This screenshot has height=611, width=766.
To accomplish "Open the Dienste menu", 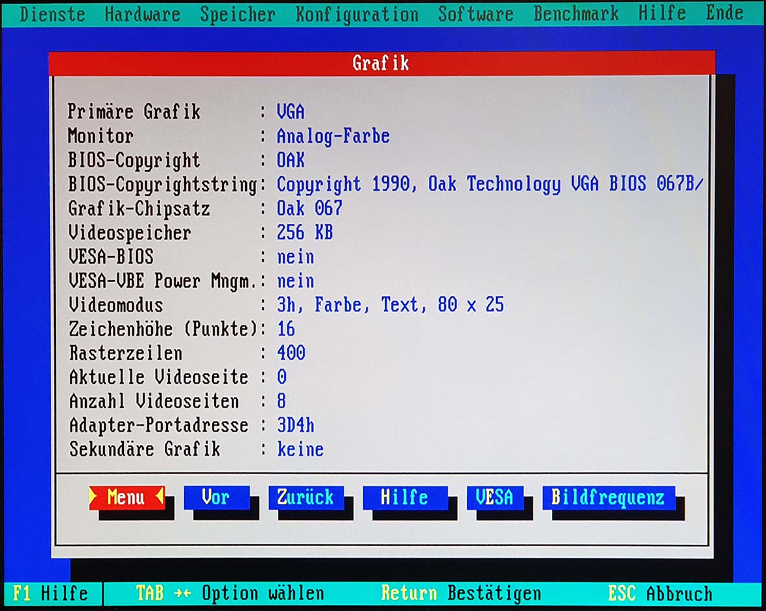I will (53, 14).
